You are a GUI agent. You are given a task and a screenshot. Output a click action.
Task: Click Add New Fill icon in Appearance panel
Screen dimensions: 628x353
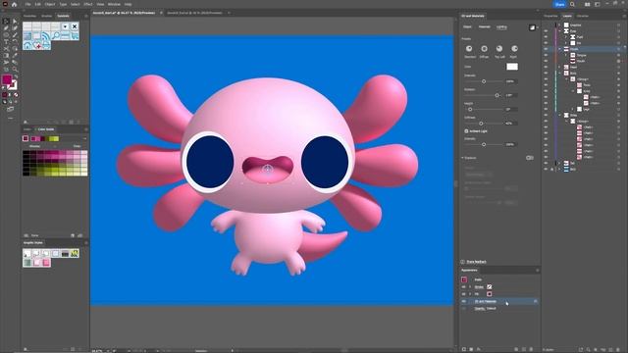click(x=471, y=349)
